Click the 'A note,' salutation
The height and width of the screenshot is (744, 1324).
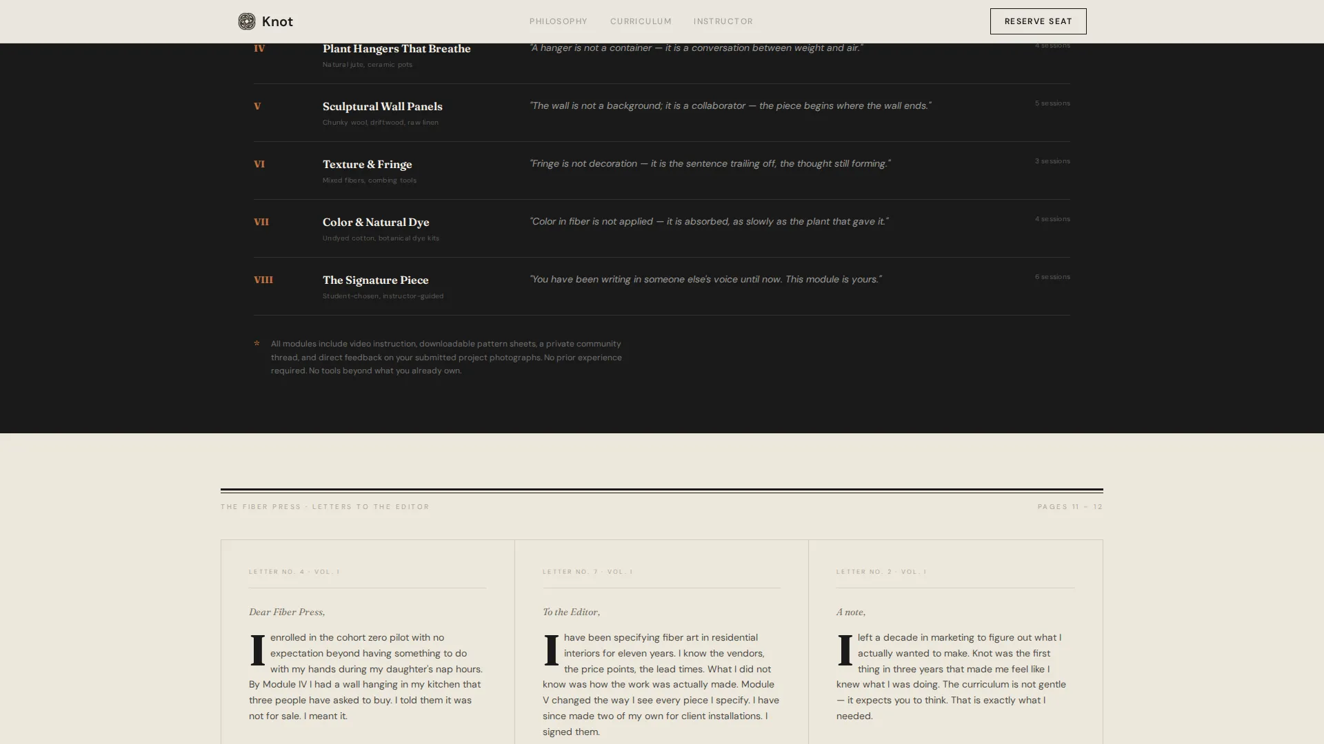(x=850, y=612)
